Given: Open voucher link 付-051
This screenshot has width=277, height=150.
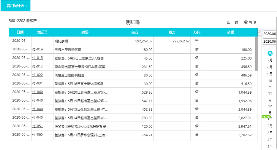Looking at the screenshot, I should pos(38,126).
